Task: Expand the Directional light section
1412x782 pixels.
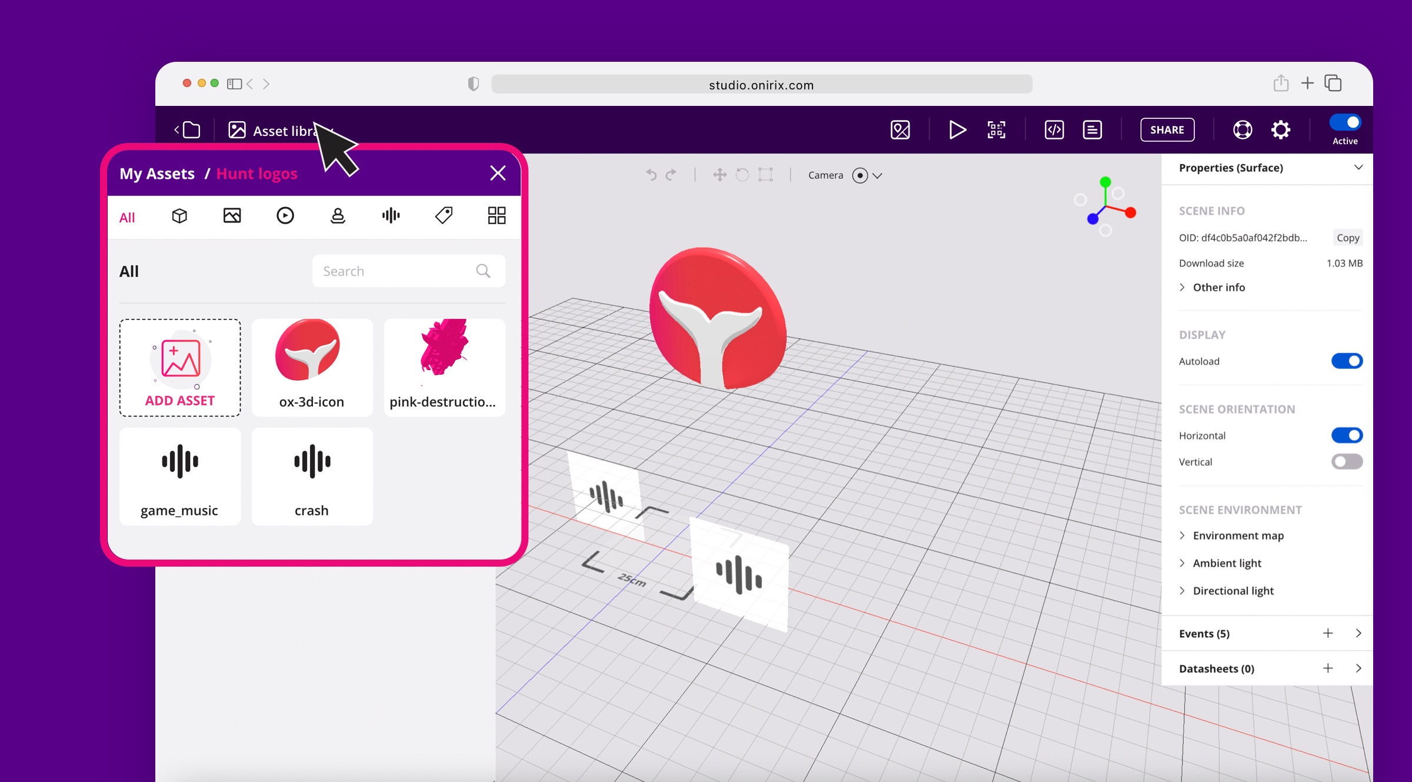Action: (x=1233, y=591)
